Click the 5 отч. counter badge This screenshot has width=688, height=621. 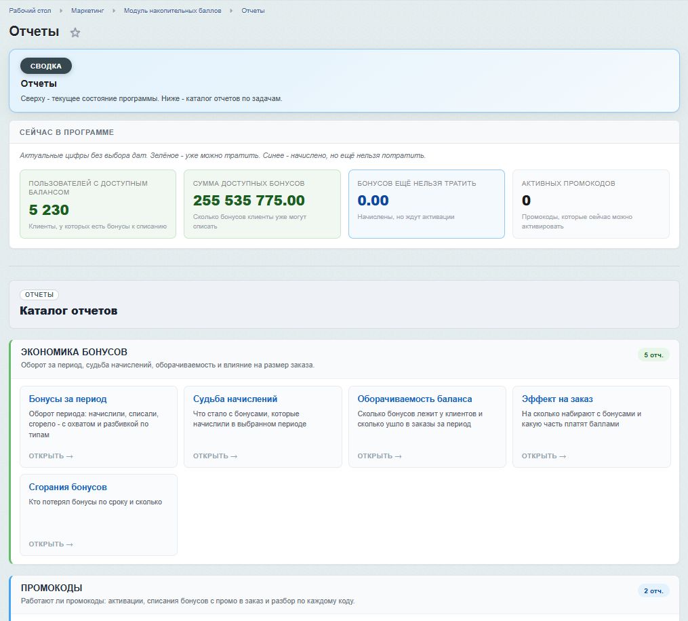coord(653,355)
